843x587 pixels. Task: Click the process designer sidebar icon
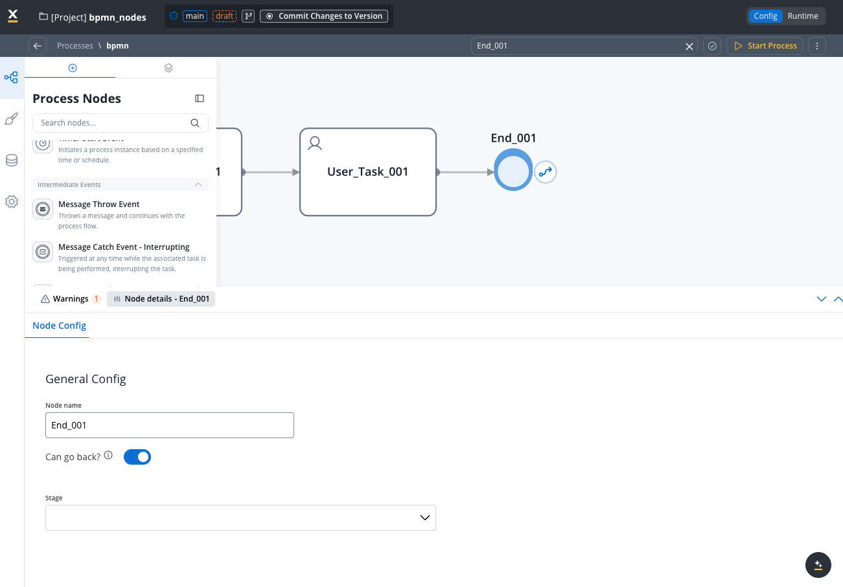click(11, 78)
